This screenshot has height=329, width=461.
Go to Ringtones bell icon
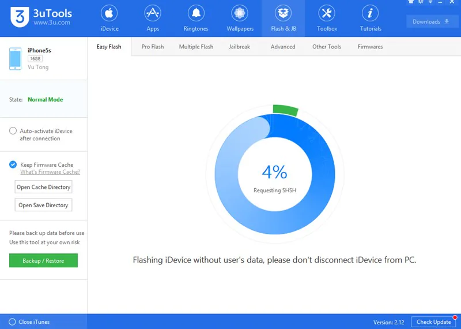click(x=196, y=13)
